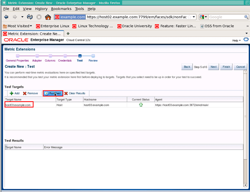Image resolution: width=250 pixels, height=192 pixels.
Task: Open the Edit menu
Action: coord(16,9)
